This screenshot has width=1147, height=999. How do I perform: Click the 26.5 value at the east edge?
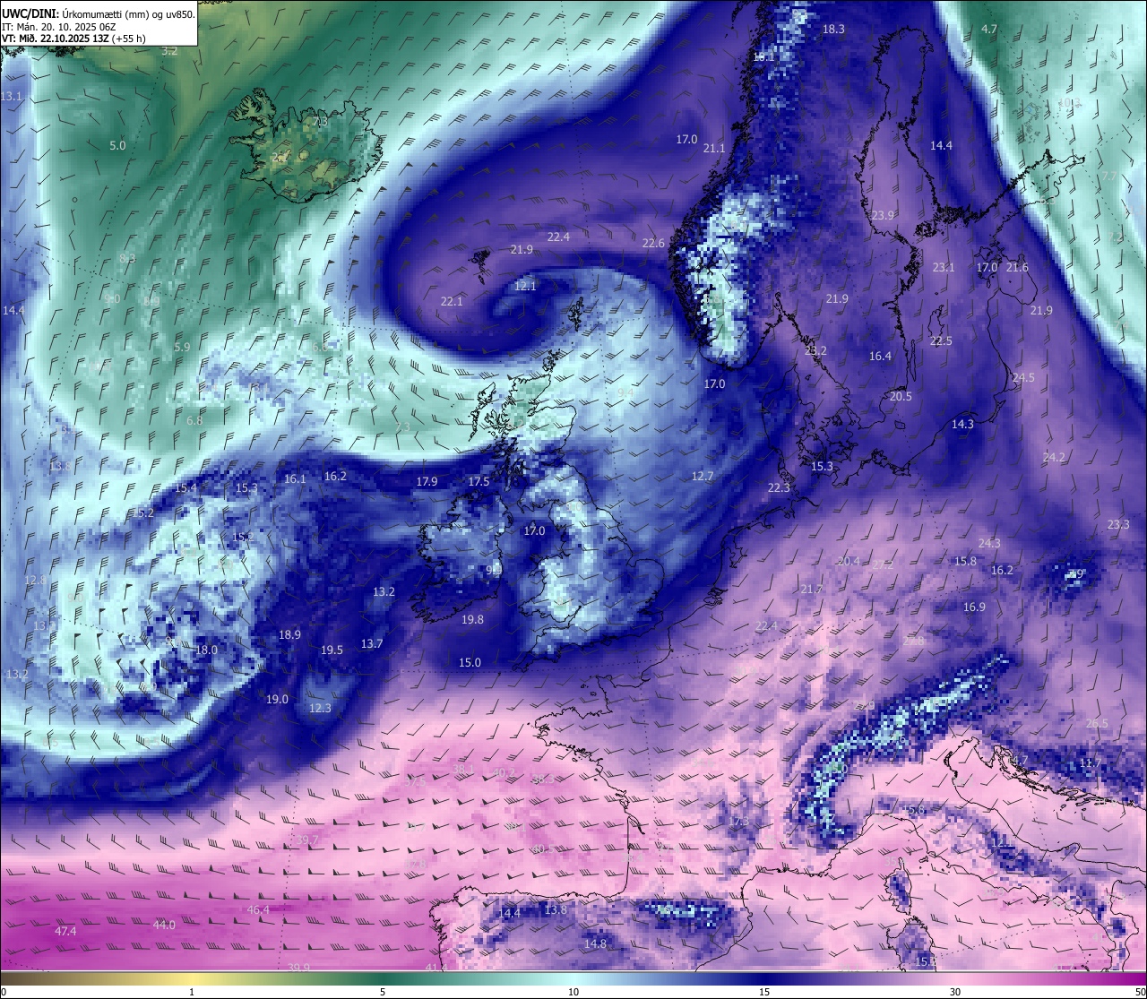tap(1097, 724)
